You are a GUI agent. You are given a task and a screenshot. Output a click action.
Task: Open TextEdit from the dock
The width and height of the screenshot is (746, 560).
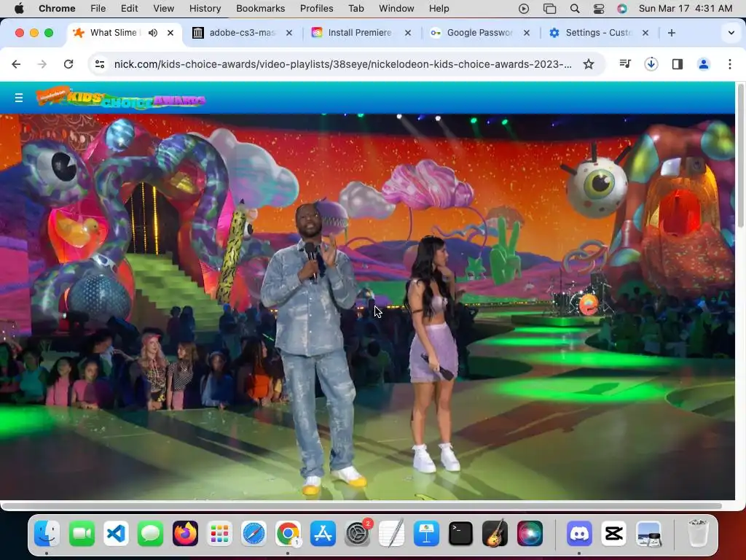coord(391,533)
